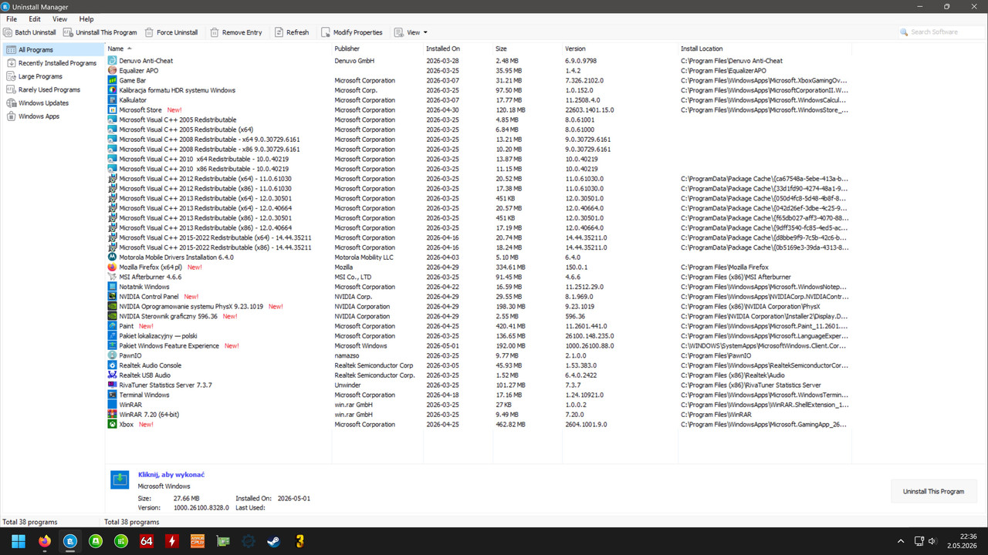
Task: Click the Batch Uninstall toolbar icon
Action: point(8,32)
